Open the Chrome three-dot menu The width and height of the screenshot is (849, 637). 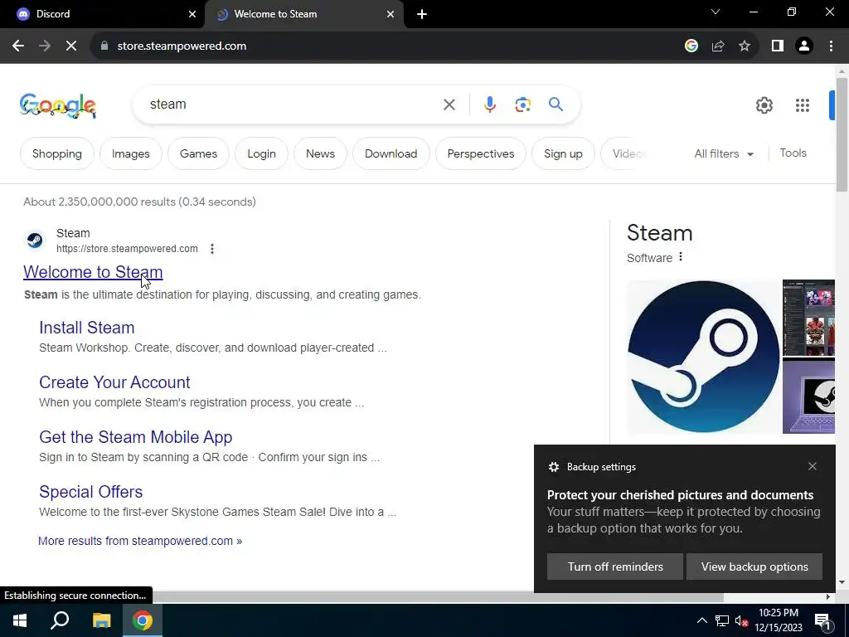click(x=831, y=46)
